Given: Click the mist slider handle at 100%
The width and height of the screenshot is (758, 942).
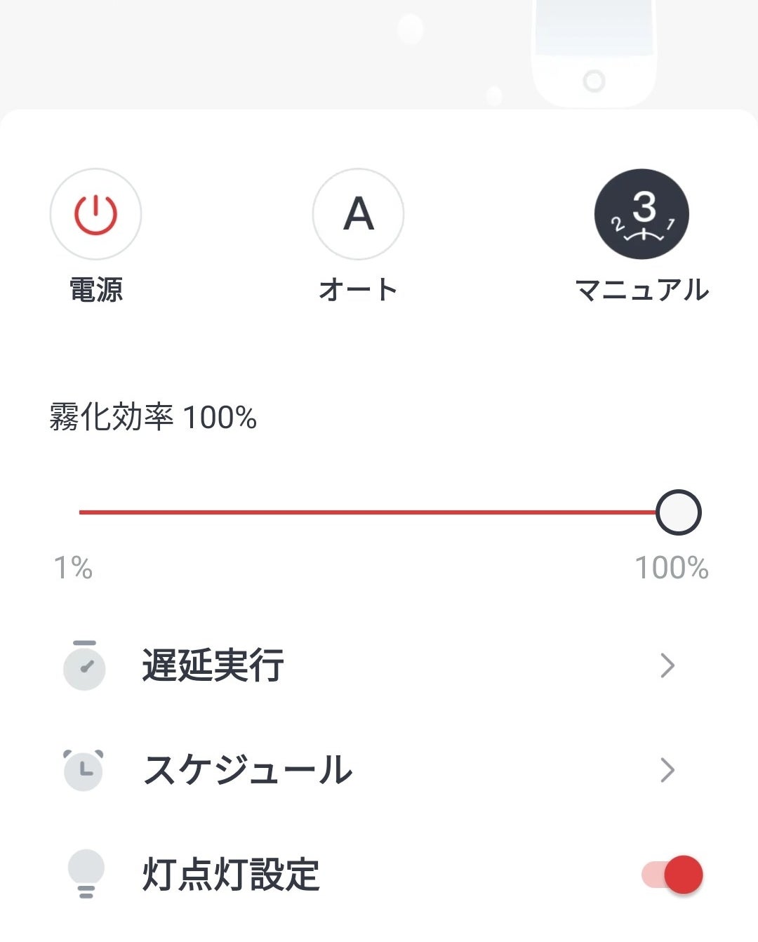Looking at the screenshot, I should 679,512.
